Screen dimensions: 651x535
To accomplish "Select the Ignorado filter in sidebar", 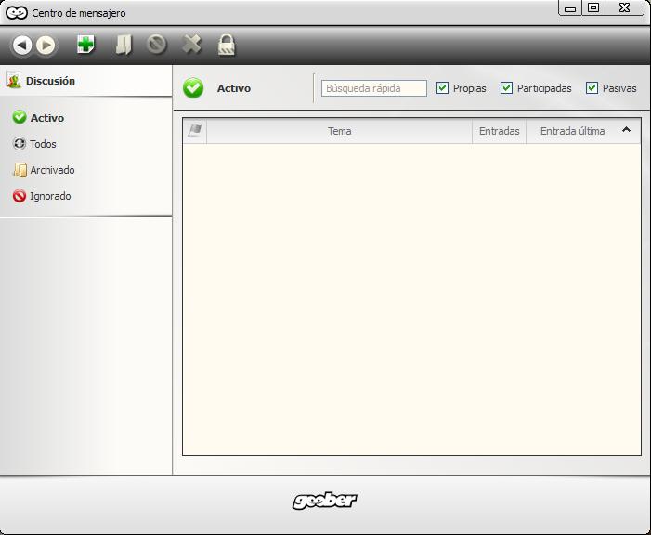I will click(42, 196).
